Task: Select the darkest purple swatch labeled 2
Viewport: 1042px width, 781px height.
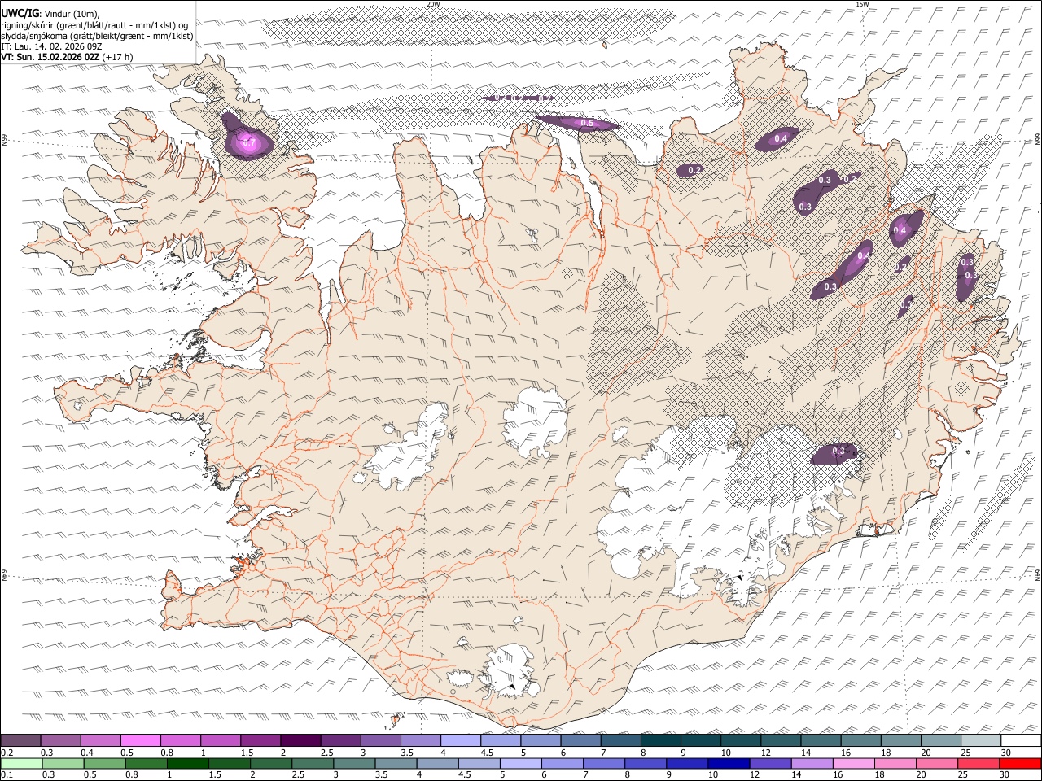Action: point(300,741)
